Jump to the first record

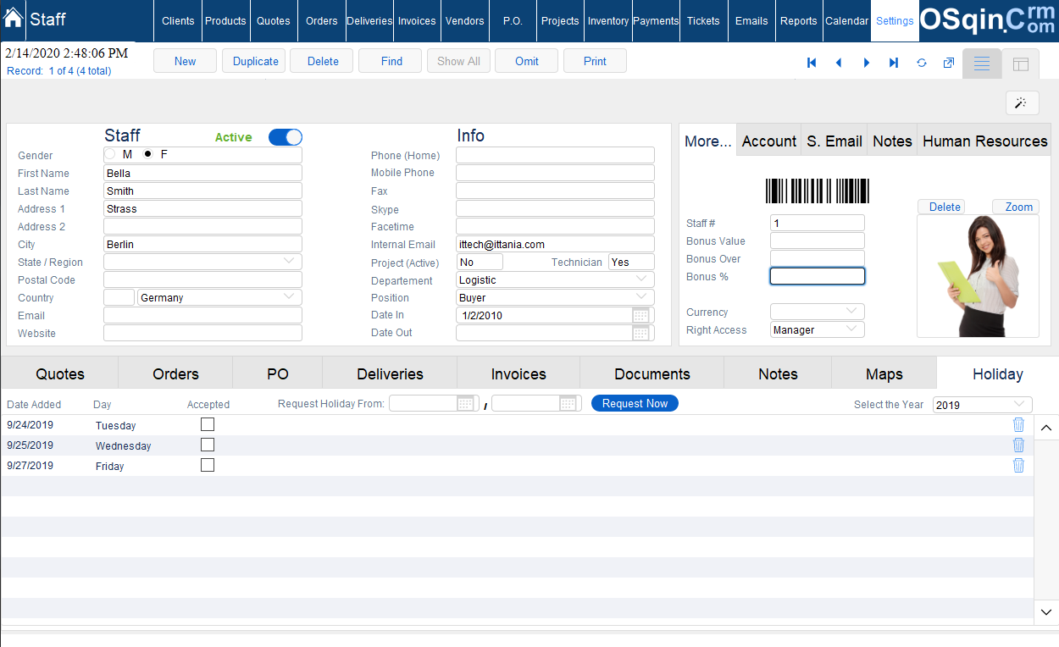point(812,63)
